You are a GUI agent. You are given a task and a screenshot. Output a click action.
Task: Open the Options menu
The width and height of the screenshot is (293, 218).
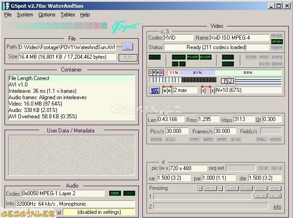(47, 15)
